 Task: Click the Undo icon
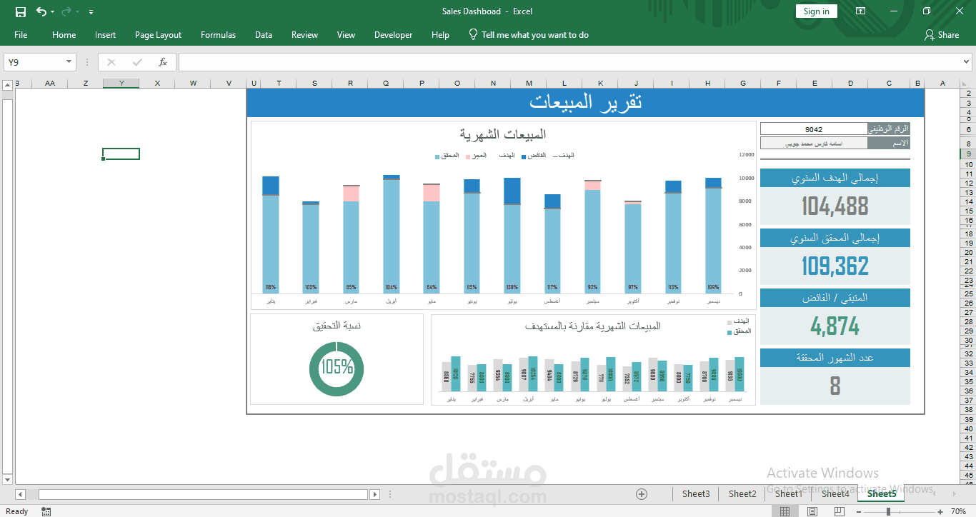coord(41,11)
